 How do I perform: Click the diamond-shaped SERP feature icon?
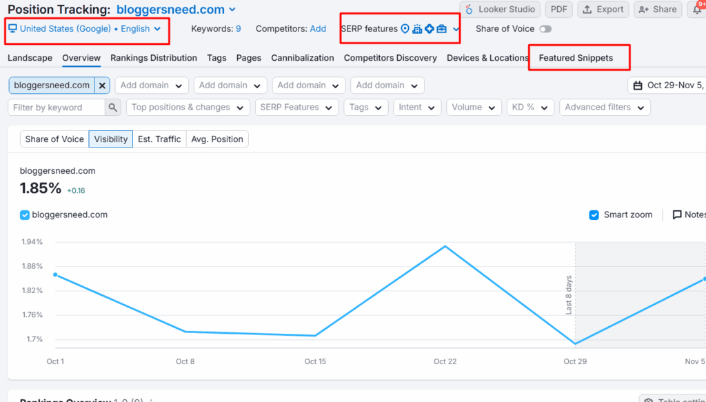pos(429,28)
